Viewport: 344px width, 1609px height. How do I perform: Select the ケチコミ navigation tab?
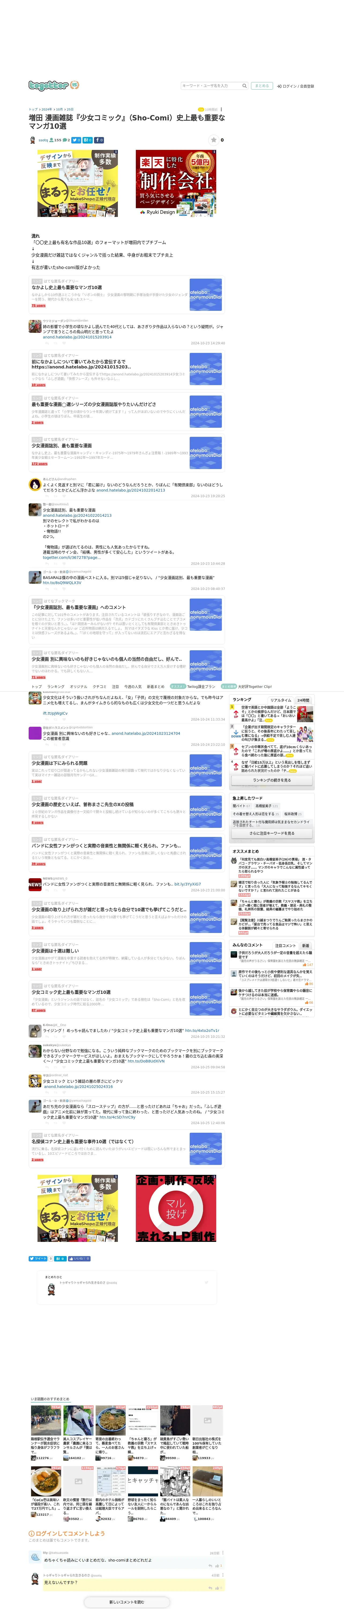point(100,687)
